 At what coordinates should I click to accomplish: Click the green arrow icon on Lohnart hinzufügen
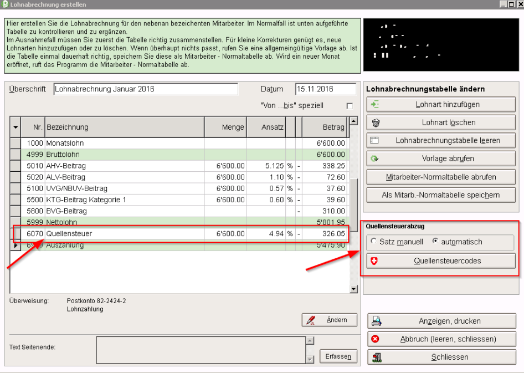point(375,104)
